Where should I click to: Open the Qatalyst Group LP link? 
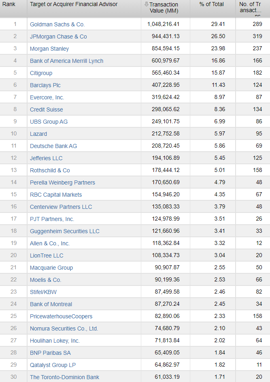coord(53,365)
